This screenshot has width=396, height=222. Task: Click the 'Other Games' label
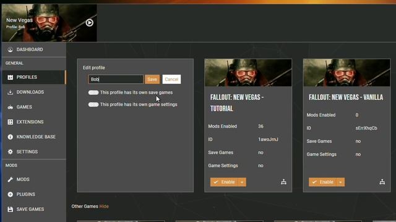[85, 207]
